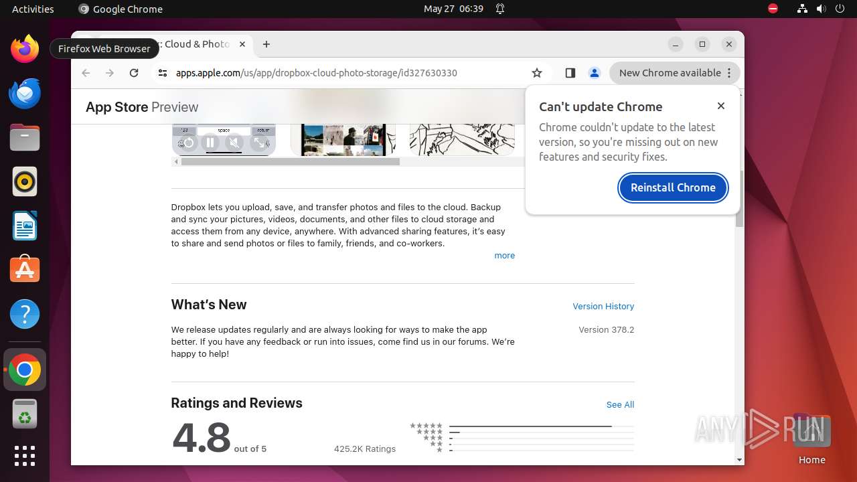Screen dimensions: 857x482
Task: Click the What's New heading
Action: point(209,305)
